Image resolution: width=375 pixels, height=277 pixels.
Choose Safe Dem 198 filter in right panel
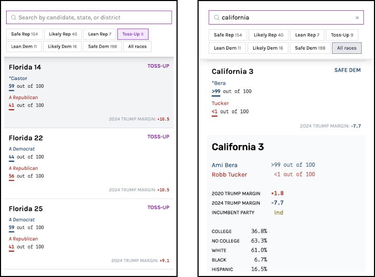pos(310,48)
